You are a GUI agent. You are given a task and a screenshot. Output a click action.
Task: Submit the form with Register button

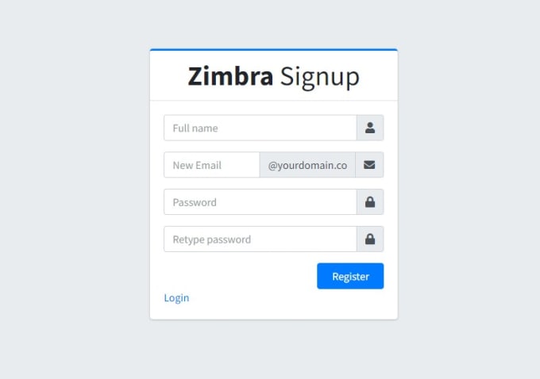(350, 276)
